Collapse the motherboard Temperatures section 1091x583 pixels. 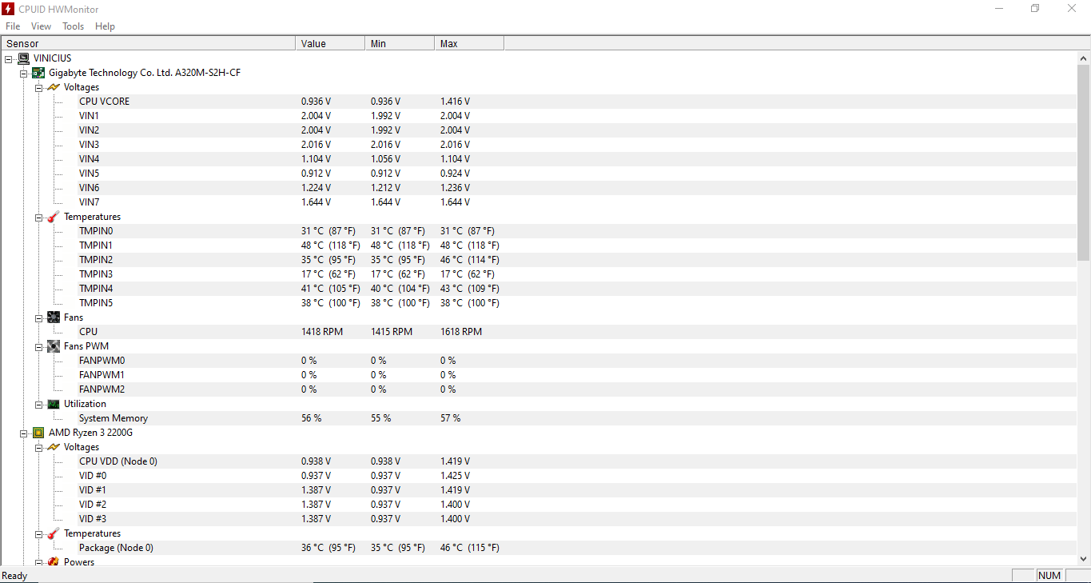coord(39,217)
